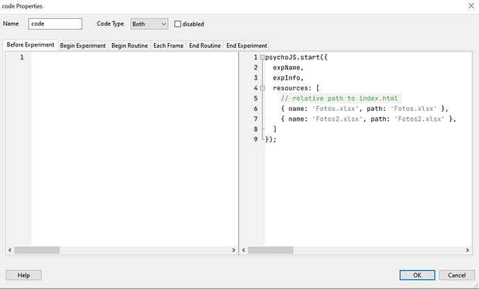Click left arrow of right pane scrollbar
Viewport: 479px width, 290px height.
click(244, 250)
